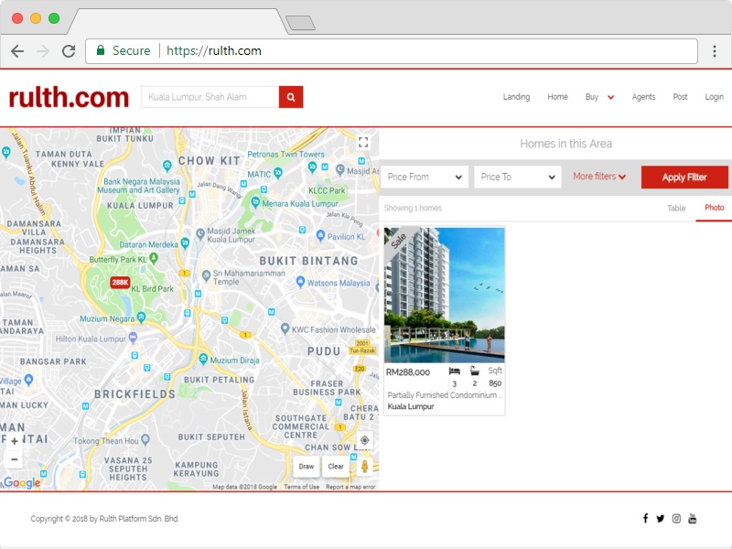Open the Twitter link in footer
The image size is (732, 549).
661,519
